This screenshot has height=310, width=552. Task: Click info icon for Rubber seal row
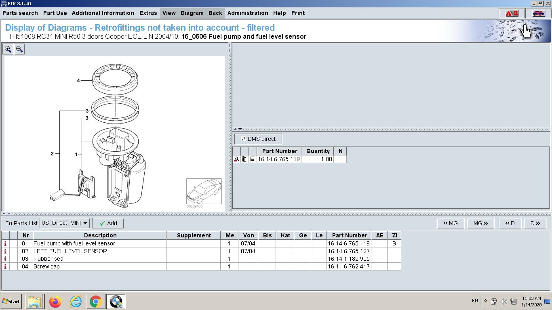coord(5,259)
